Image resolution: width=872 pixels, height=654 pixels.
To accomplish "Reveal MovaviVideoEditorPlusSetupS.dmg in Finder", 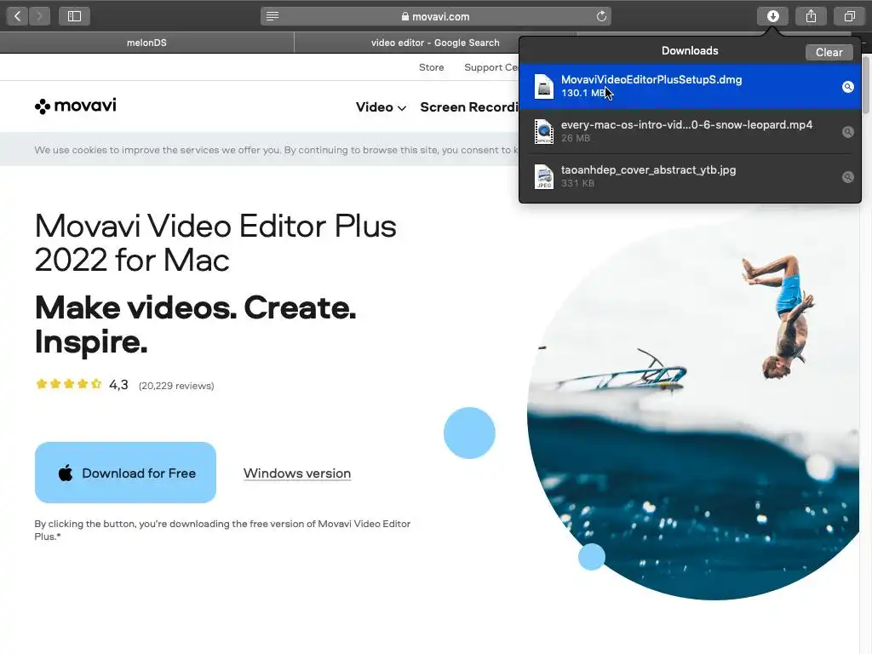I will click(847, 87).
